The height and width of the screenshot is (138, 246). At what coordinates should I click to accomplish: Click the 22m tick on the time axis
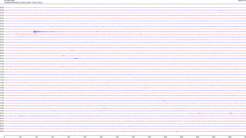click(x=181, y=137)
